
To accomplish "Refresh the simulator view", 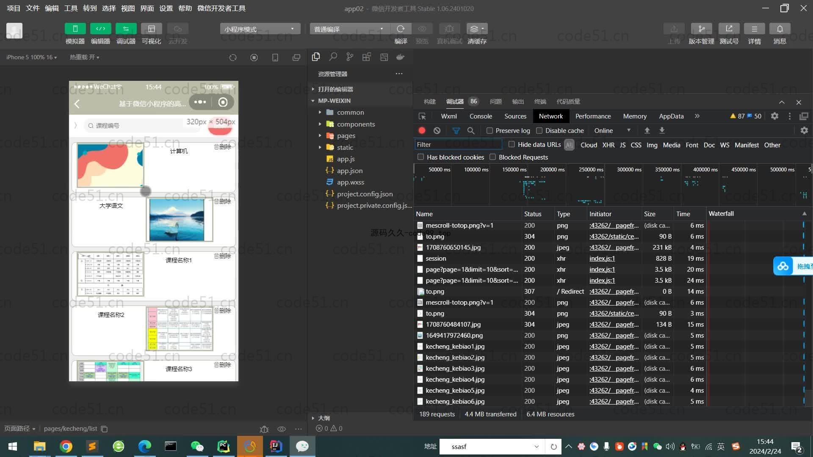I will [x=233, y=58].
